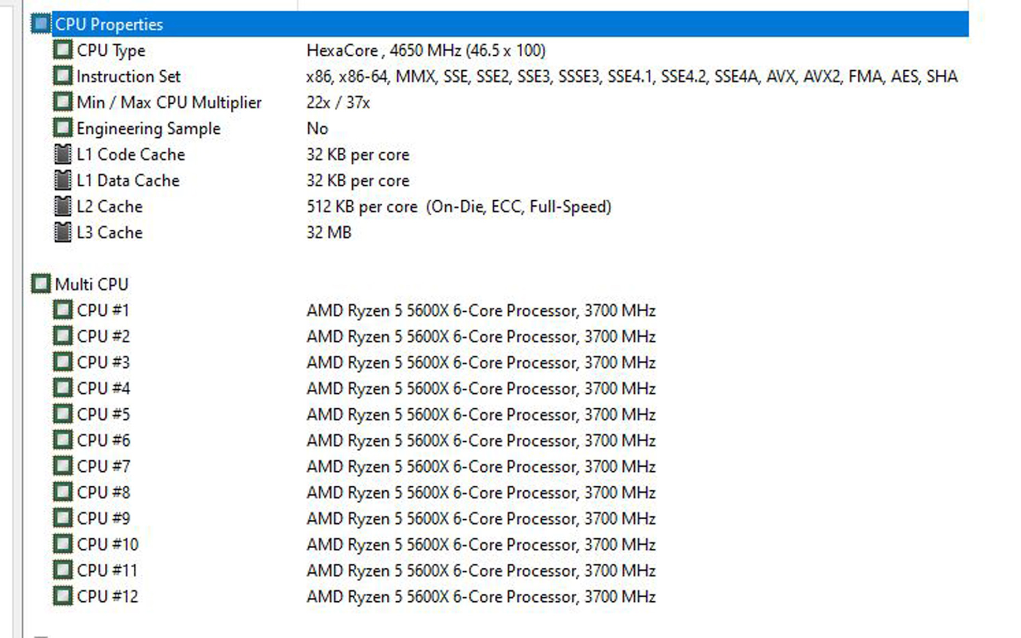Click the CPU Properties header icon
The image size is (1021, 638).
click(41, 24)
